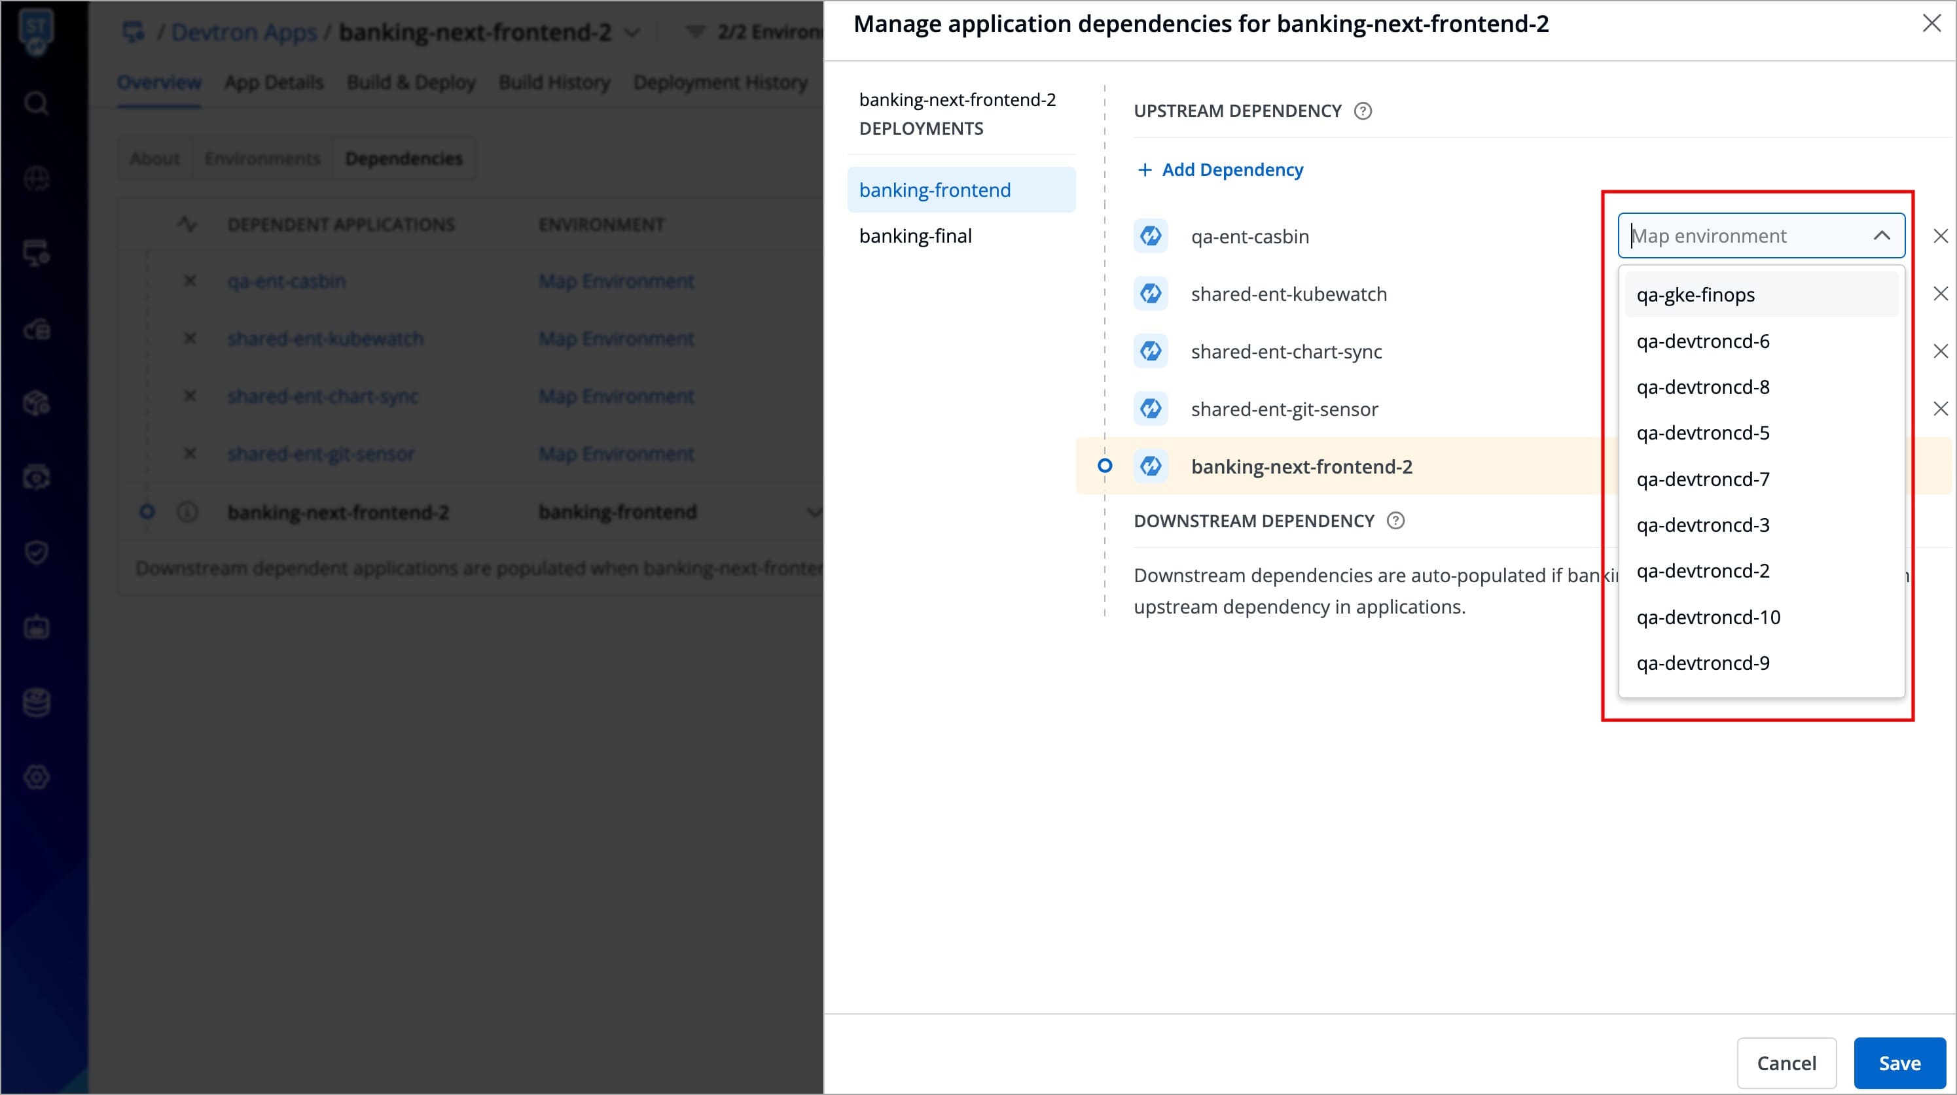Close the Manage application dependencies panel
The image size is (1957, 1095).
click(1931, 24)
